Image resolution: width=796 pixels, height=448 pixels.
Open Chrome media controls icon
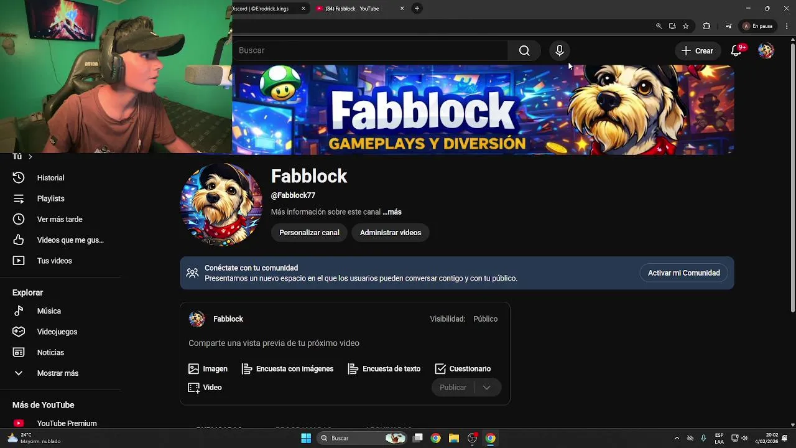[x=729, y=26]
